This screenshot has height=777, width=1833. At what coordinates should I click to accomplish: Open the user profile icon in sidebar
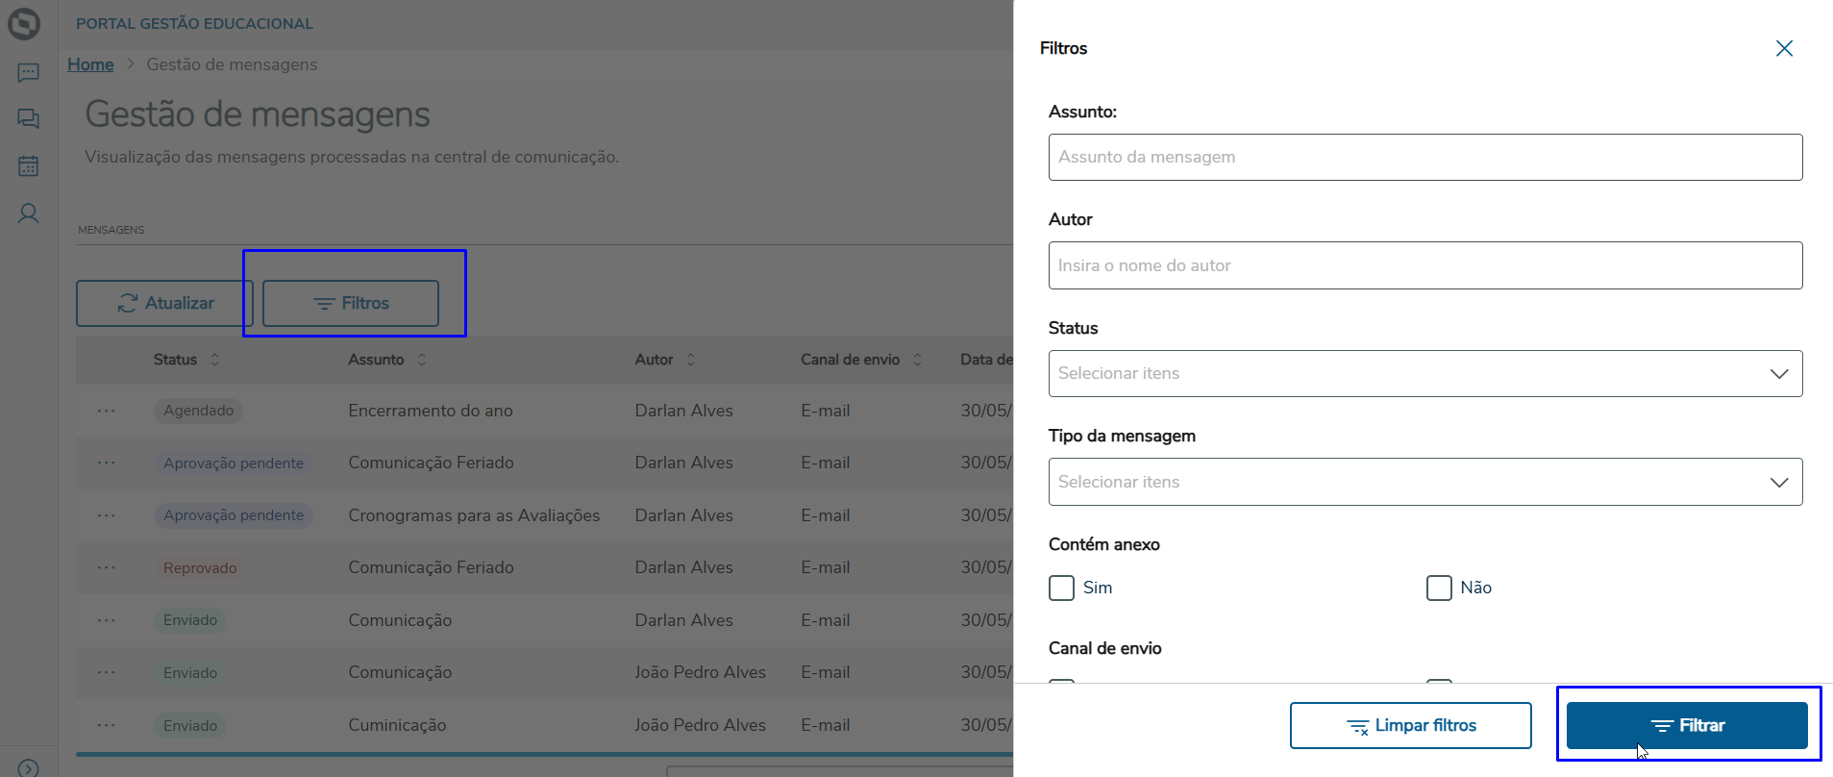pyautogui.click(x=28, y=213)
